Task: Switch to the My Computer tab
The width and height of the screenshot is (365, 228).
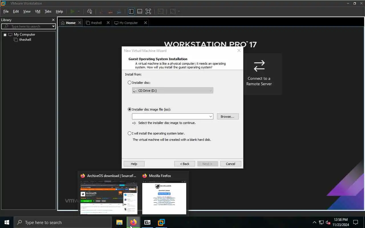Action: pyautogui.click(x=128, y=23)
